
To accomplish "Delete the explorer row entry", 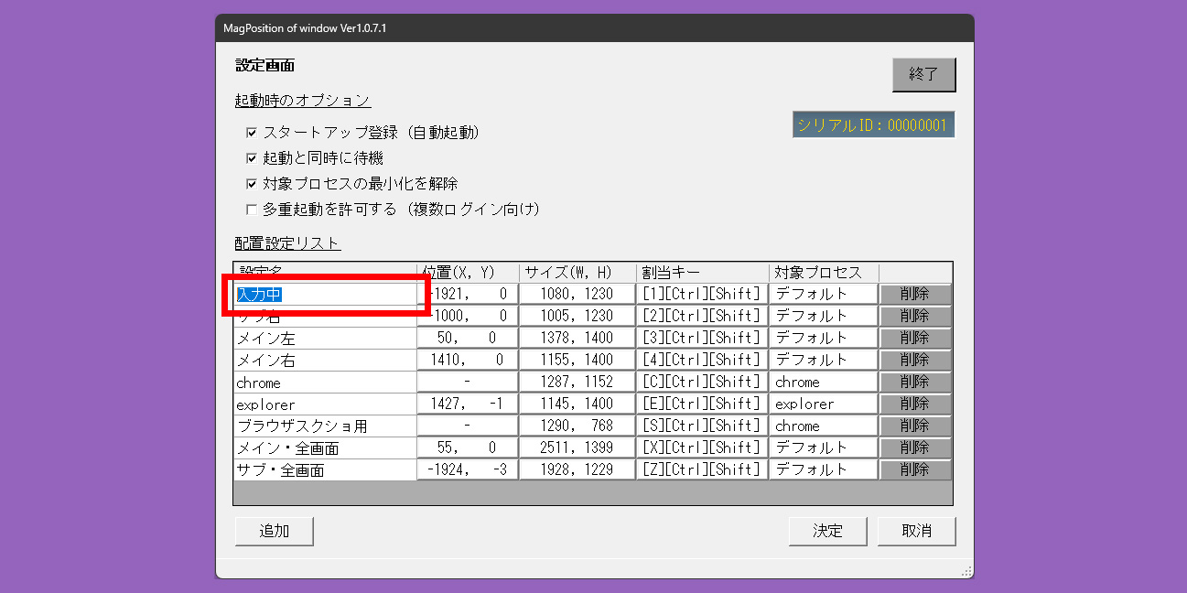I will [x=915, y=404].
